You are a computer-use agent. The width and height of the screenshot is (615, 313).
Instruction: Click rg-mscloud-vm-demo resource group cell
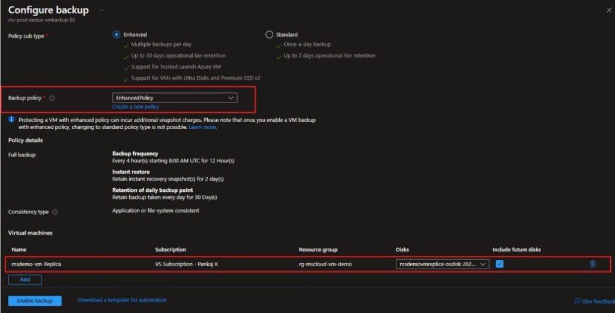coord(325,264)
